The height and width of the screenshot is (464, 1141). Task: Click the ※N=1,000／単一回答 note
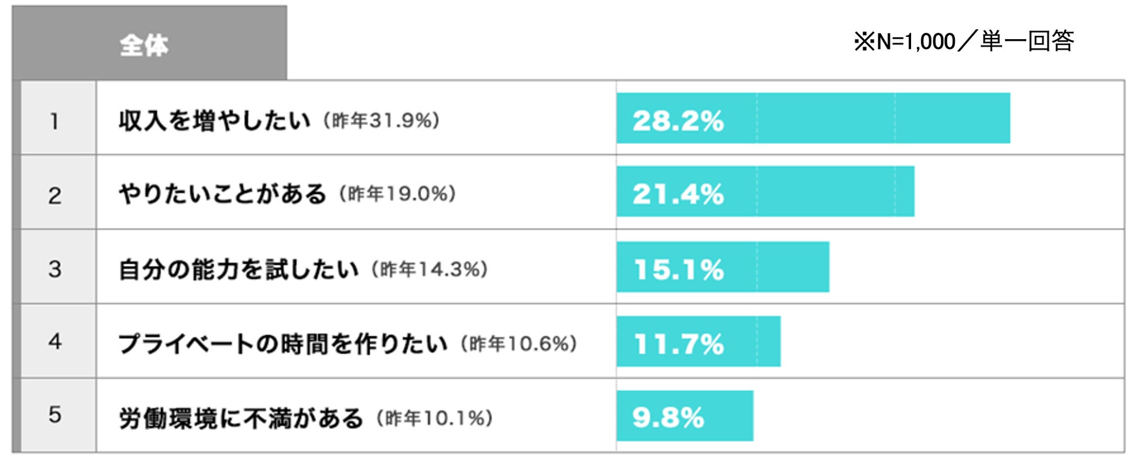(x=964, y=42)
